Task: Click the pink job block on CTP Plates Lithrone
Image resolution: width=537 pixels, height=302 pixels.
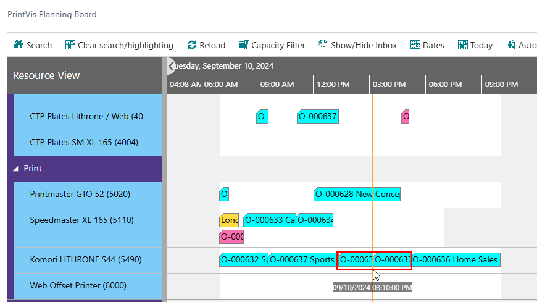Action: click(x=406, y=116)
